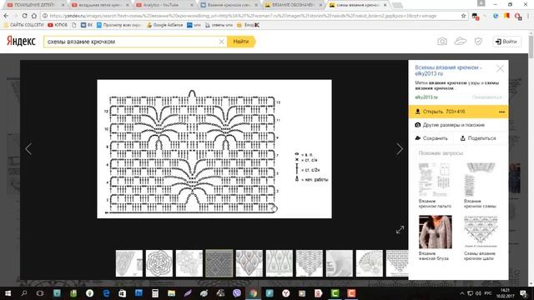Image resolution: width=534 pixels, height=300 pixels.
Task: Select the dark gray grid pattern thumbnail
Action: tap(219, 263)
